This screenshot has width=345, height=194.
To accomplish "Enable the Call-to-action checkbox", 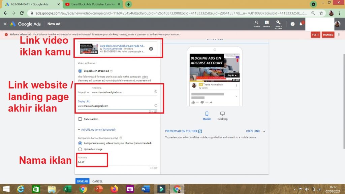I will click(x=80, y=119).
